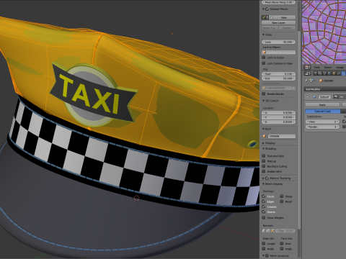This screenshot has width=346, height=259.
Task: Toggle the Subsurf modifier render camera icon
Action: tap(336, 97)
